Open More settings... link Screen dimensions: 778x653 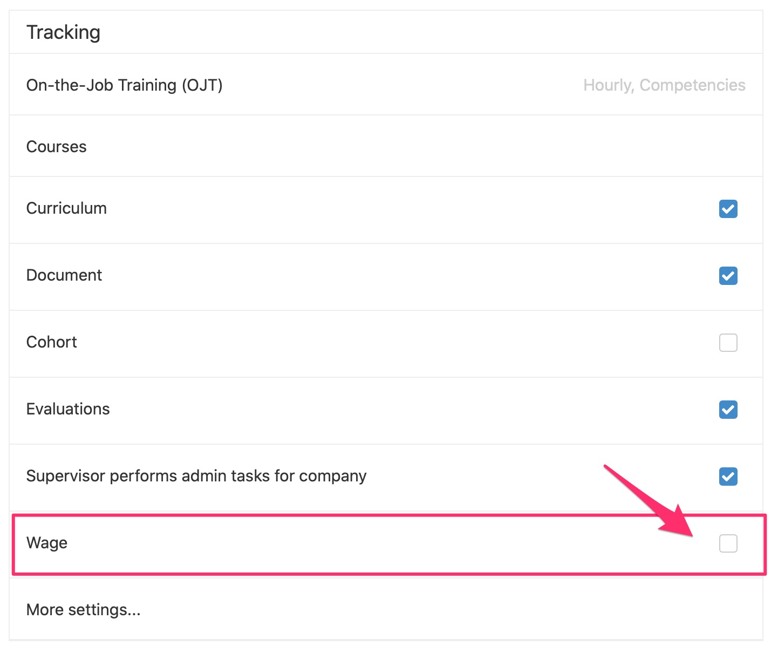83,610
